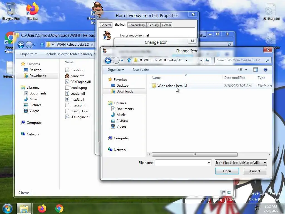
Task: Open the view options dropdown arrow
Action: tap(246, 70)
